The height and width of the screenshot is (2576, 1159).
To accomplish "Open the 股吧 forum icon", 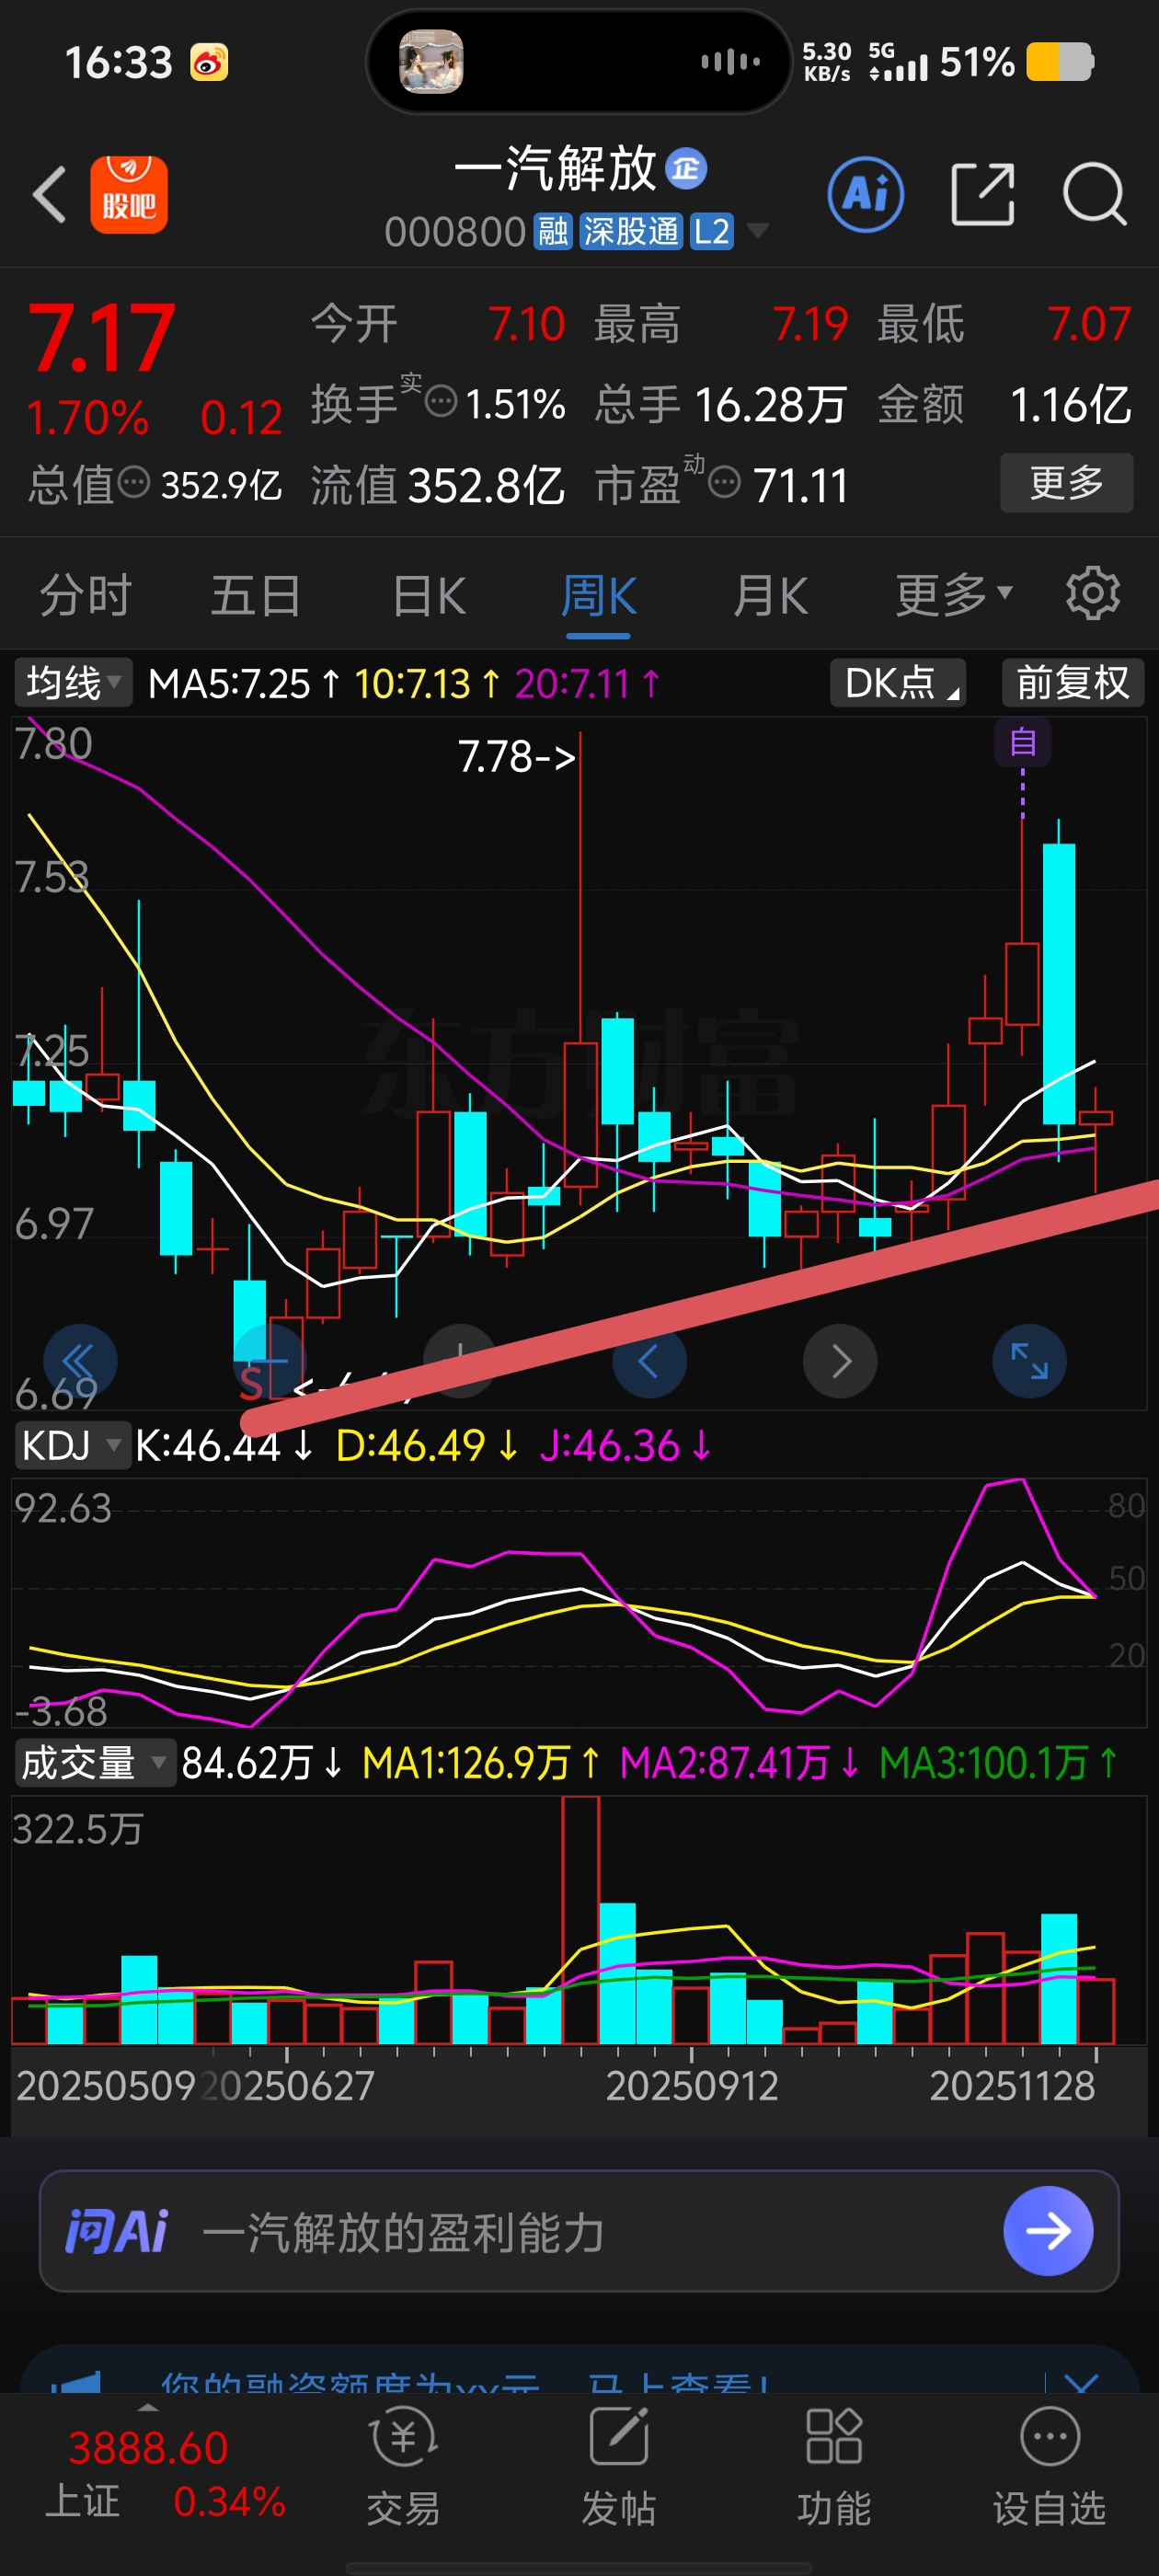I will [129, 194].
